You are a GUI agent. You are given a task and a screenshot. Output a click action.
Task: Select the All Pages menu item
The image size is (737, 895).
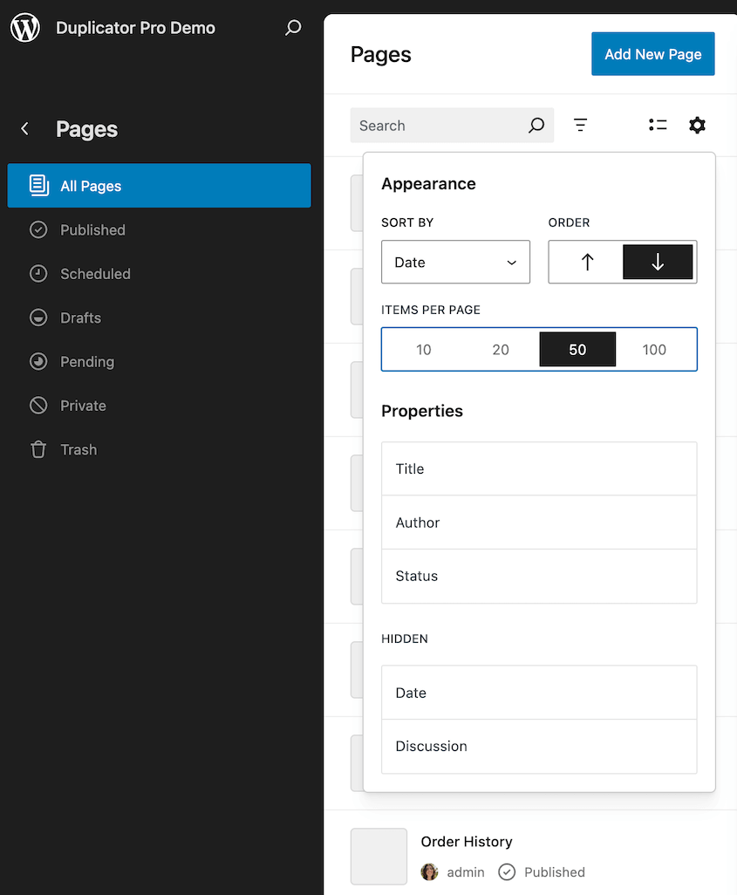tap(160, 186)
